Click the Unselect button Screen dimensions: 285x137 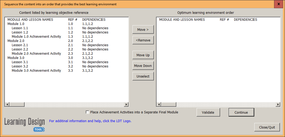143,76
